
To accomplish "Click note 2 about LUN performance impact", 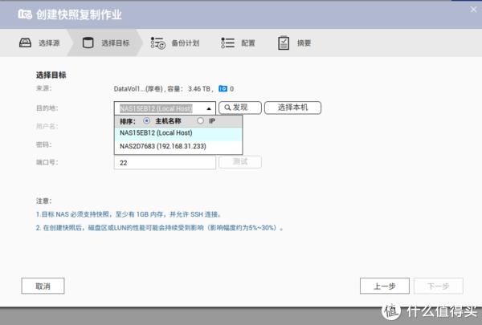I will pyautogui.click(x=159, y=228).
